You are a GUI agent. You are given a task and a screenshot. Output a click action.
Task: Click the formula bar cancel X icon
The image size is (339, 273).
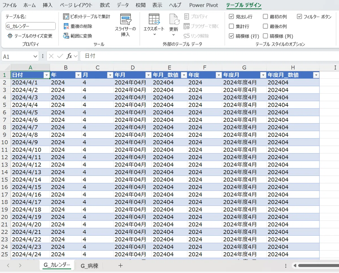click(51, 56)
